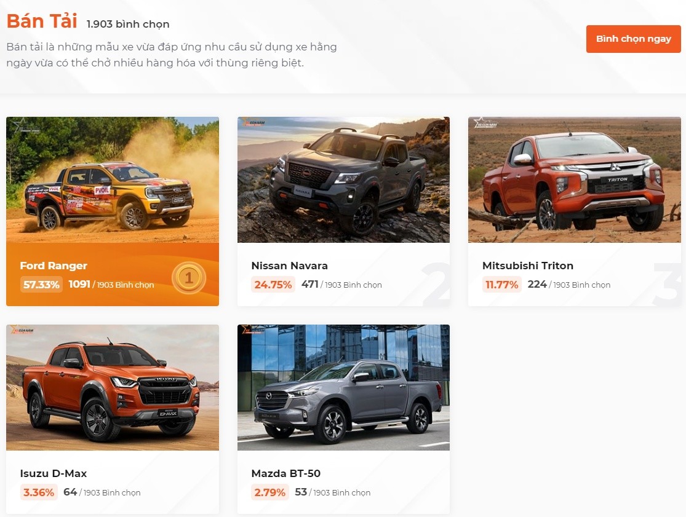Click the watermark logo on Isuzu D-Max photo
Screen dimensions: 686x517
pos(22,330)
